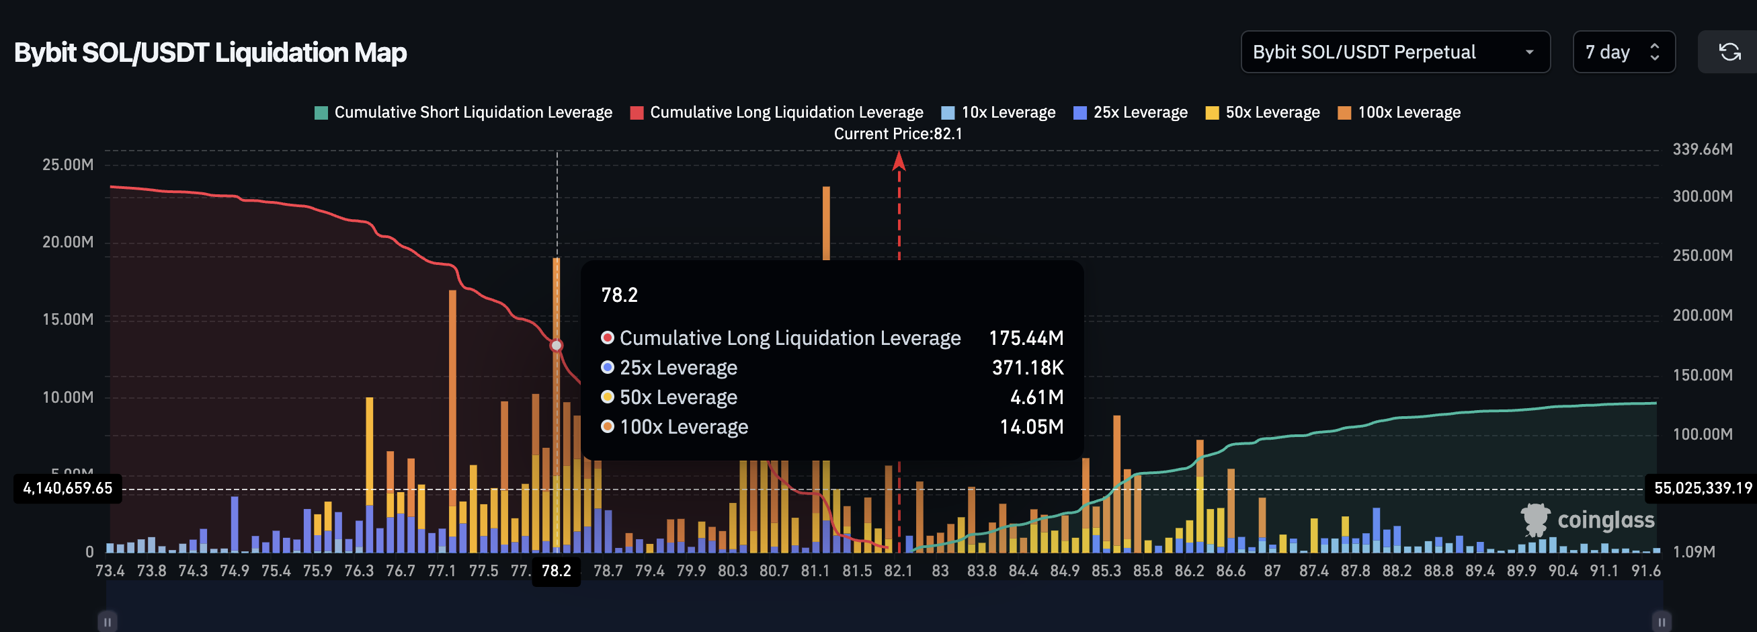Toggle the Cumulative Long Liquidation Leverage series
Viewport: 1757px width, 632px height.
pyautogui.click(x=778, y=112)
